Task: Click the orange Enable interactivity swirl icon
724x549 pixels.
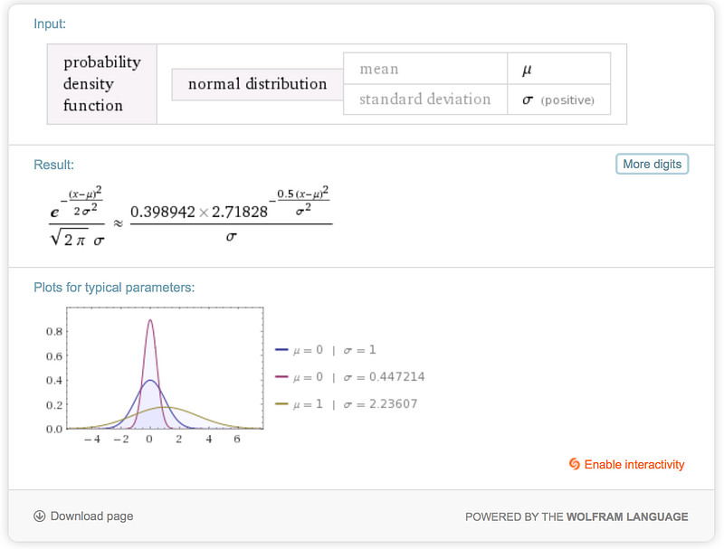Action: [x=575, y=464]
